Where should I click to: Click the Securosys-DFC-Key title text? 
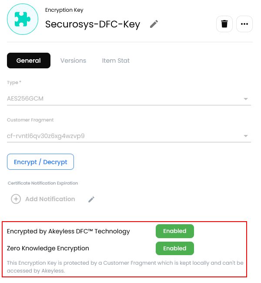(93, 24)
